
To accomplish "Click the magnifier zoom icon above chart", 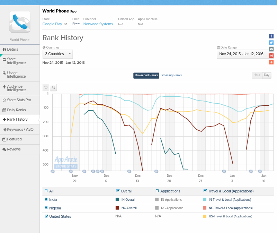I will point(53,87).
